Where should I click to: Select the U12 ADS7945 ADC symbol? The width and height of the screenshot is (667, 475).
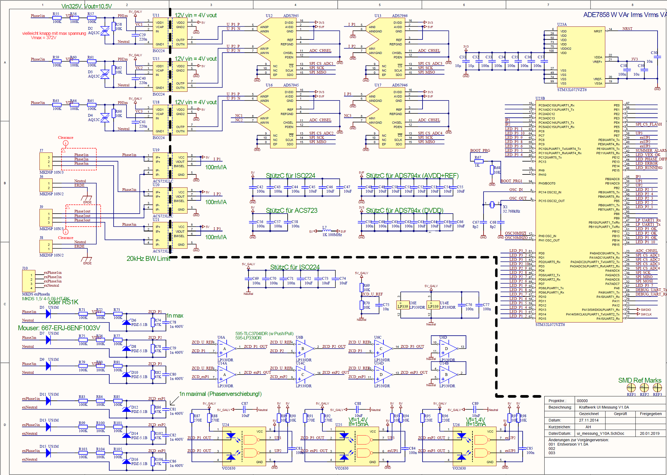point(277,48)
